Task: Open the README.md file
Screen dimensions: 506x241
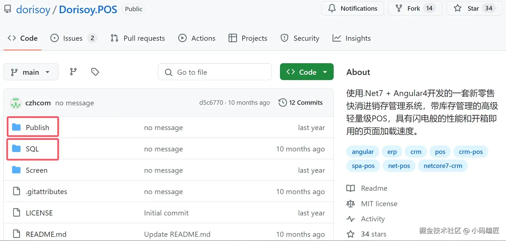Action: [x=46, y=234]
